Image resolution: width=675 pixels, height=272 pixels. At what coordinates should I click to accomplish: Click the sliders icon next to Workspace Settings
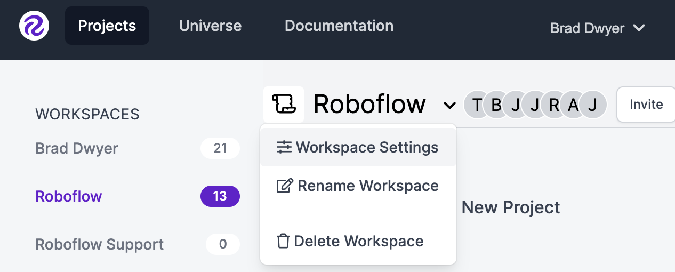point(284,148)
